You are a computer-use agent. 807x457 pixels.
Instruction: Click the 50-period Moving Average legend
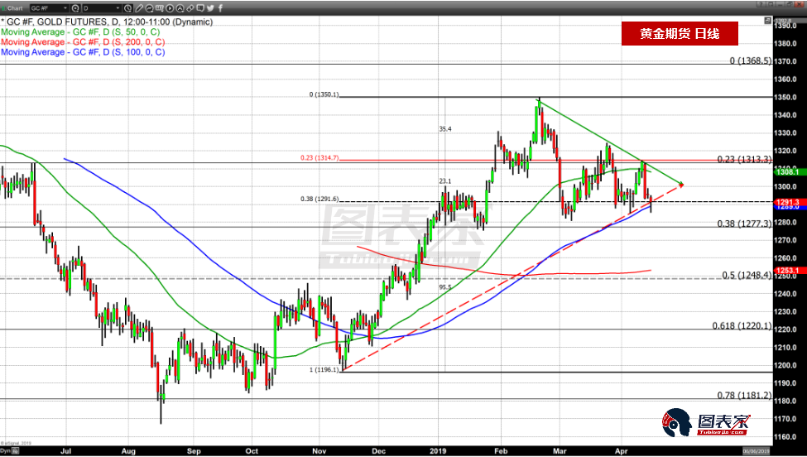click(x=83, y=31)
